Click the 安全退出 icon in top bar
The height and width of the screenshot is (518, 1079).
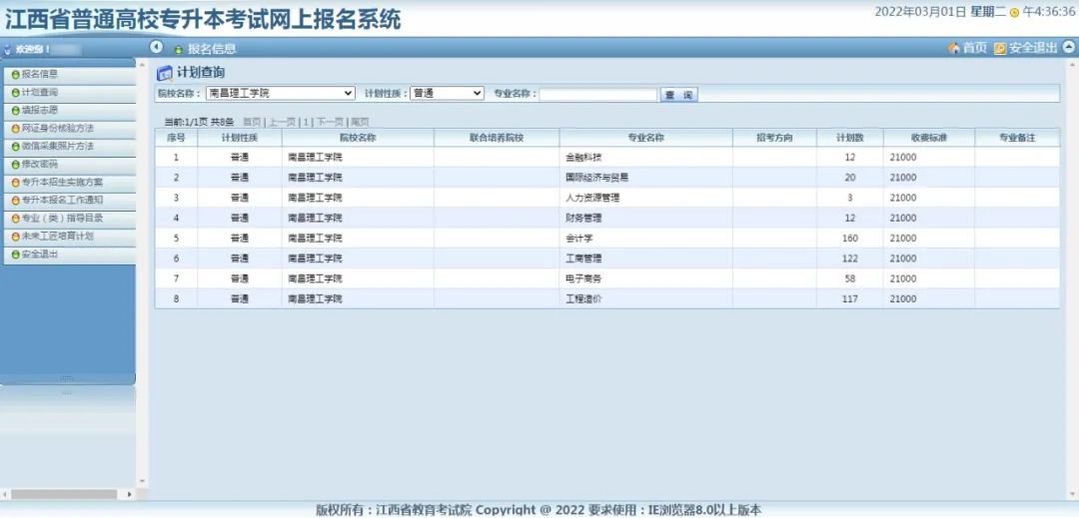[x=999, y=48]
